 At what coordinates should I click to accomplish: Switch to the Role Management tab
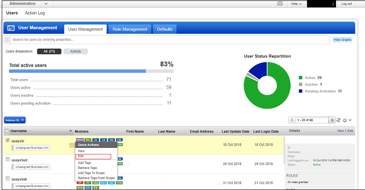click(130, 29)
